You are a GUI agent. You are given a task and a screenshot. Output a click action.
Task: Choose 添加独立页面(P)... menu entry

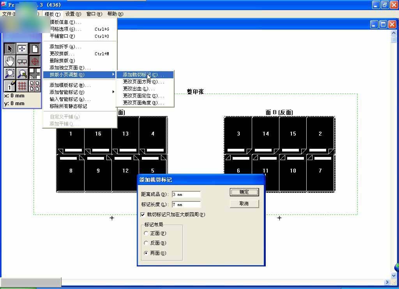(79, 68)
